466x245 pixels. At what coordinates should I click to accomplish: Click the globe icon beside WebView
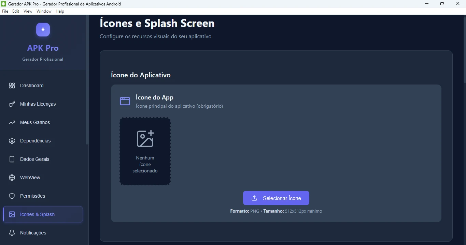[12, 178]
